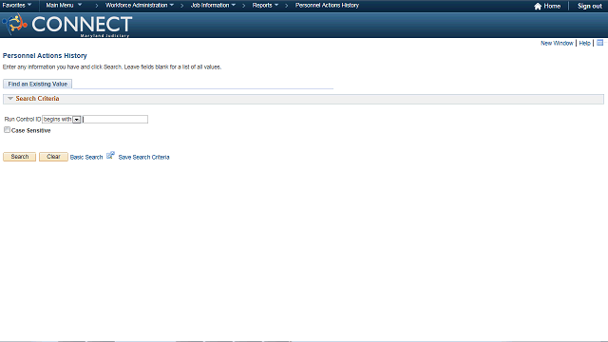Viewport: 608px width, 342px height.
Task: Open the Reports breadcrumb menu
Action: [265, 6]
